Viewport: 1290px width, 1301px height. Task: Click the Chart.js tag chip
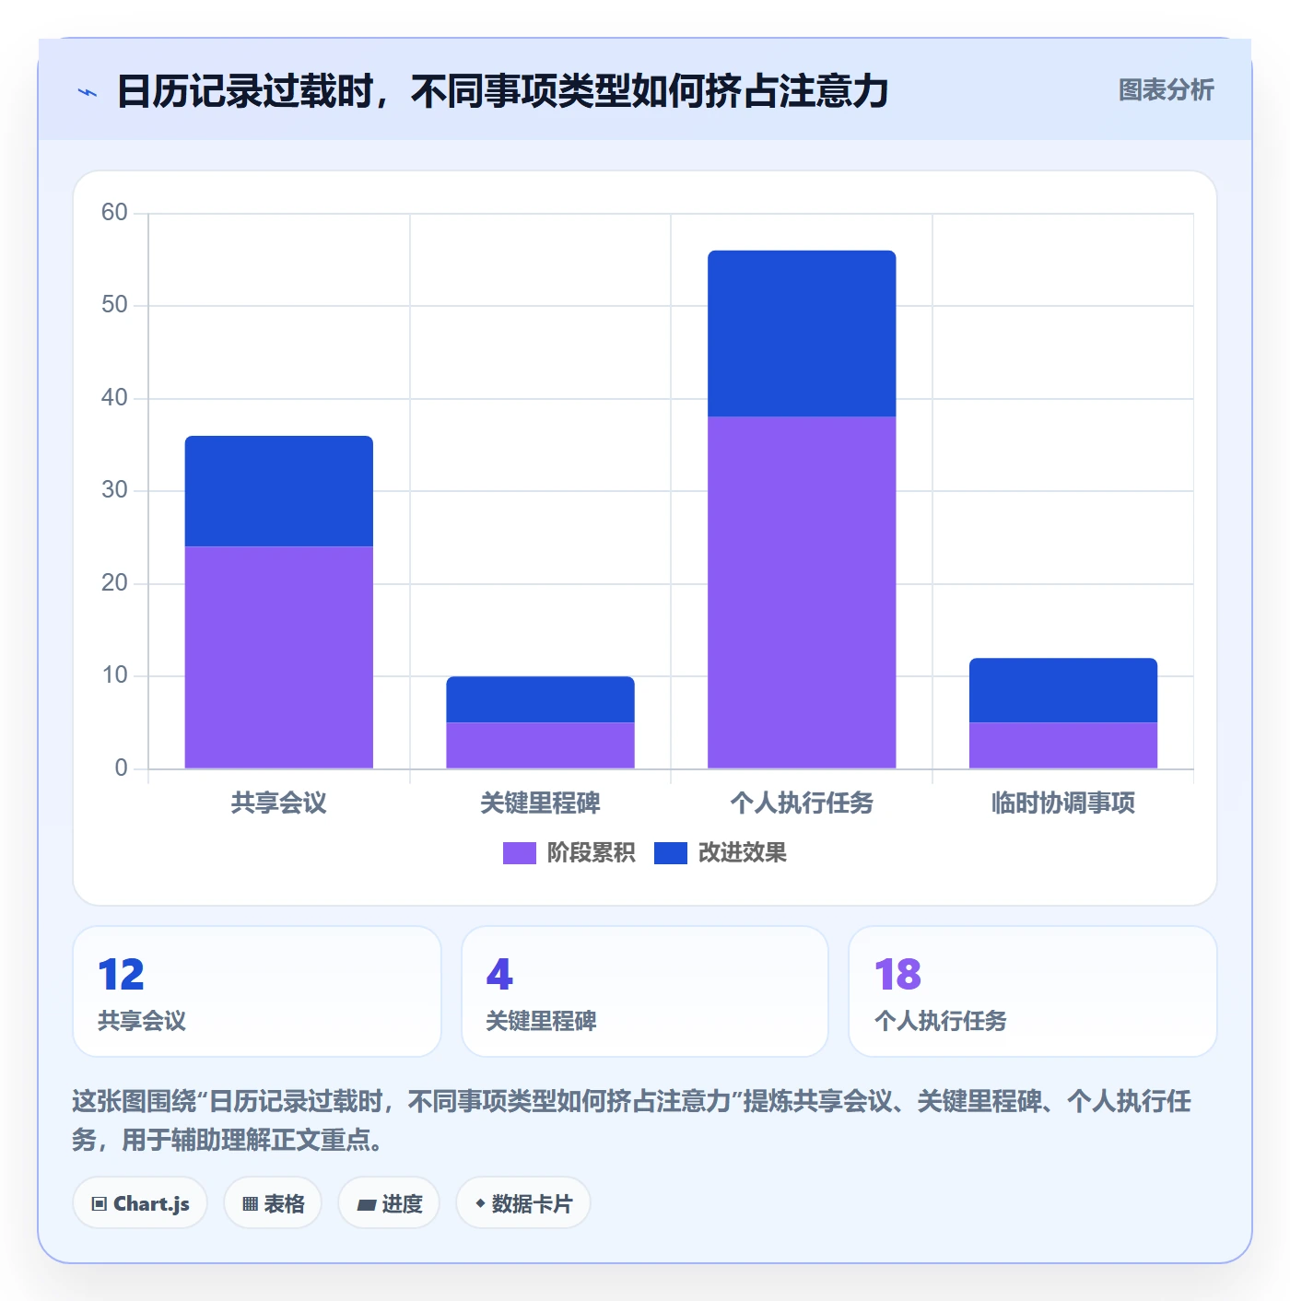click(x=140, y=1203)
